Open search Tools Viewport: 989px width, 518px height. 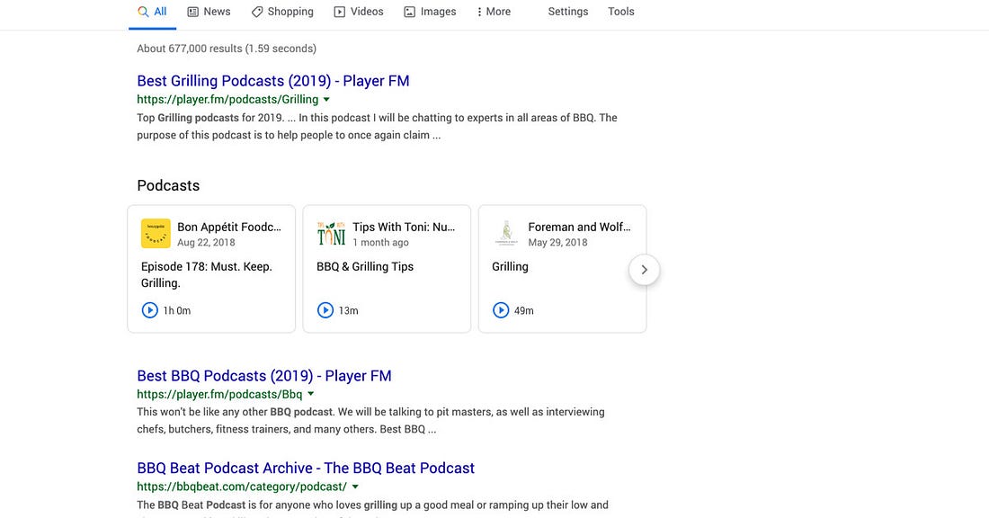tap(620, 12)
